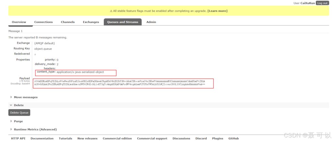Open the Connections tab
The width and height of the screenshot is (332, 141).
(43, 22)
